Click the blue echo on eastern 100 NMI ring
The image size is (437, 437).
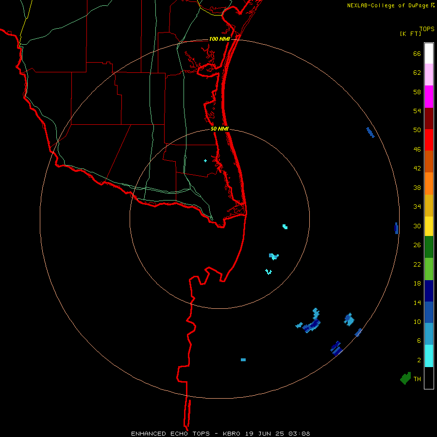(x=396, y=228)
